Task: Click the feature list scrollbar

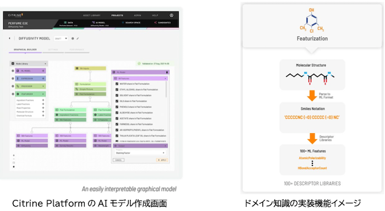Action: [167, 89]
